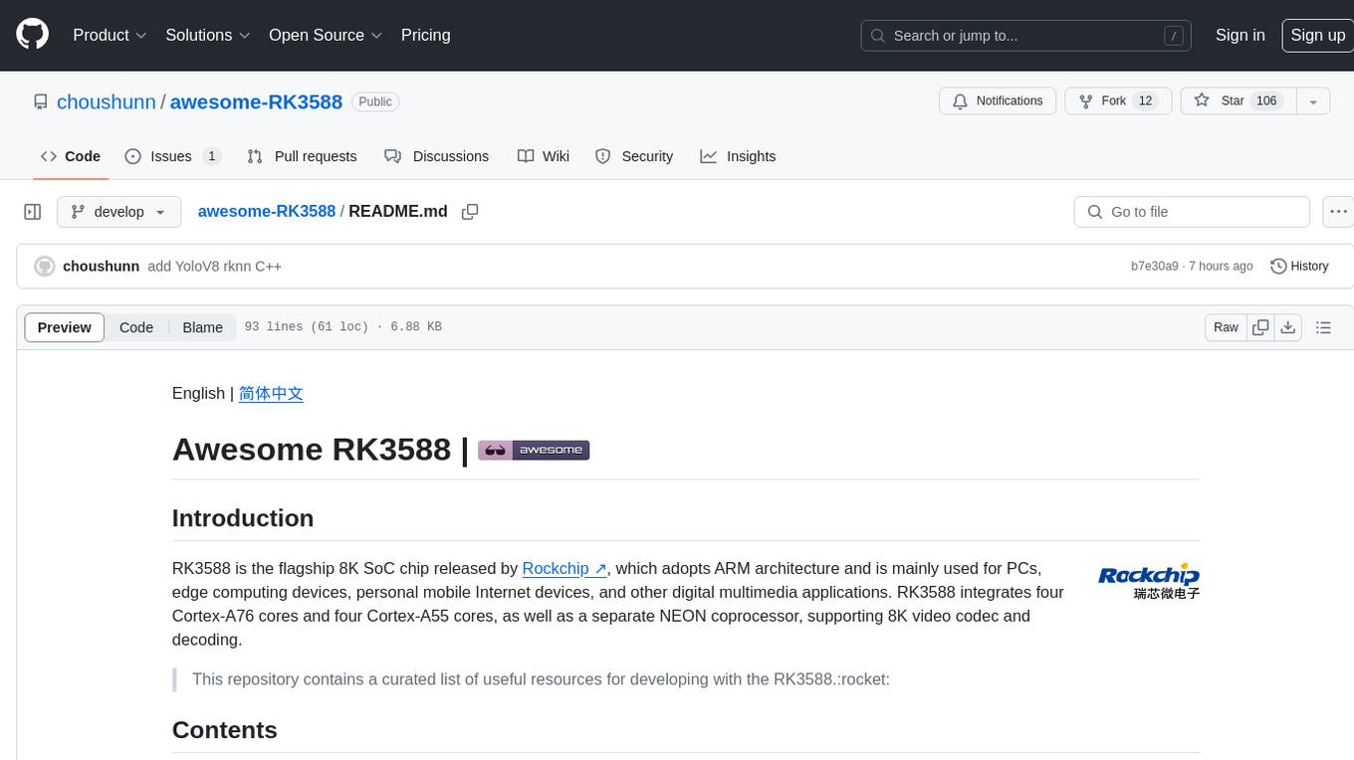Viewport: 1354px width, 760px height.
Task: Select the Code view
Action: tap(136, 327)
